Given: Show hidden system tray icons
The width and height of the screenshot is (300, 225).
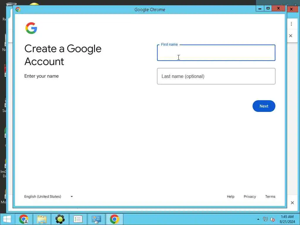Looking at the screenshot, I should pyautogui.click(x=258, y=219).
